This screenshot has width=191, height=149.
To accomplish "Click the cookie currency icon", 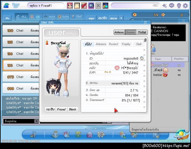I will tap(163, 15).
